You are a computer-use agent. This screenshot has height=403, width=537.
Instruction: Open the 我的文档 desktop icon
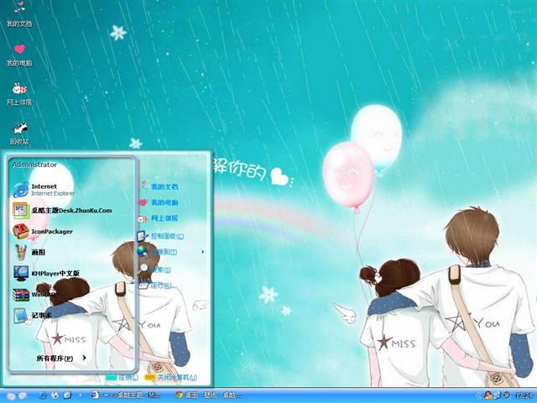19,15
